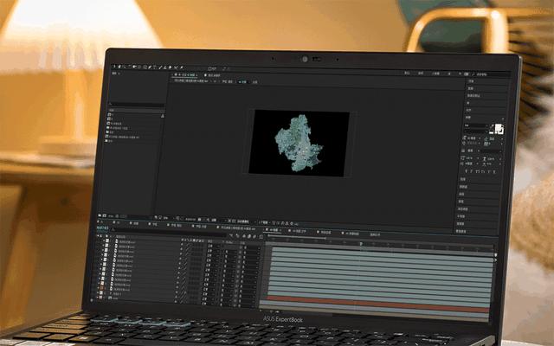Screen dimensions: 554x346
Task: Select the Zoom magnifier tool in toolbar
Action: (x=125, y=67)
